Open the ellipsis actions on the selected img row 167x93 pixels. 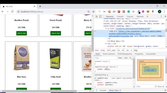tap(95, 31)
